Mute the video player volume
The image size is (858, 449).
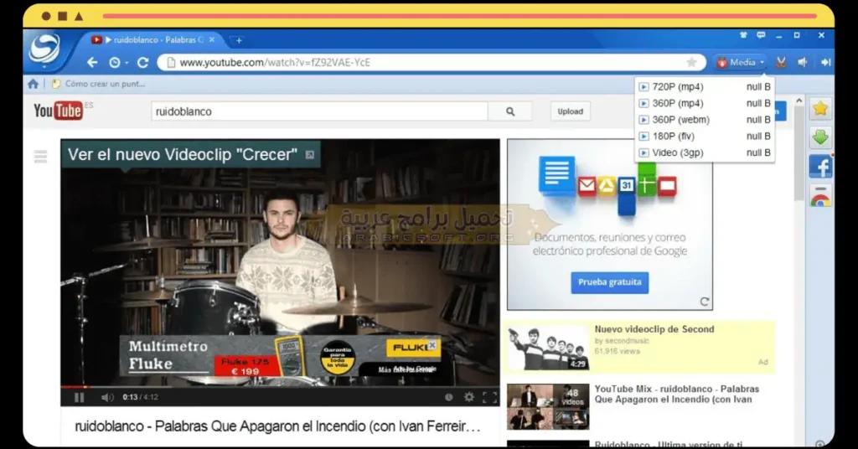(107, 397)
